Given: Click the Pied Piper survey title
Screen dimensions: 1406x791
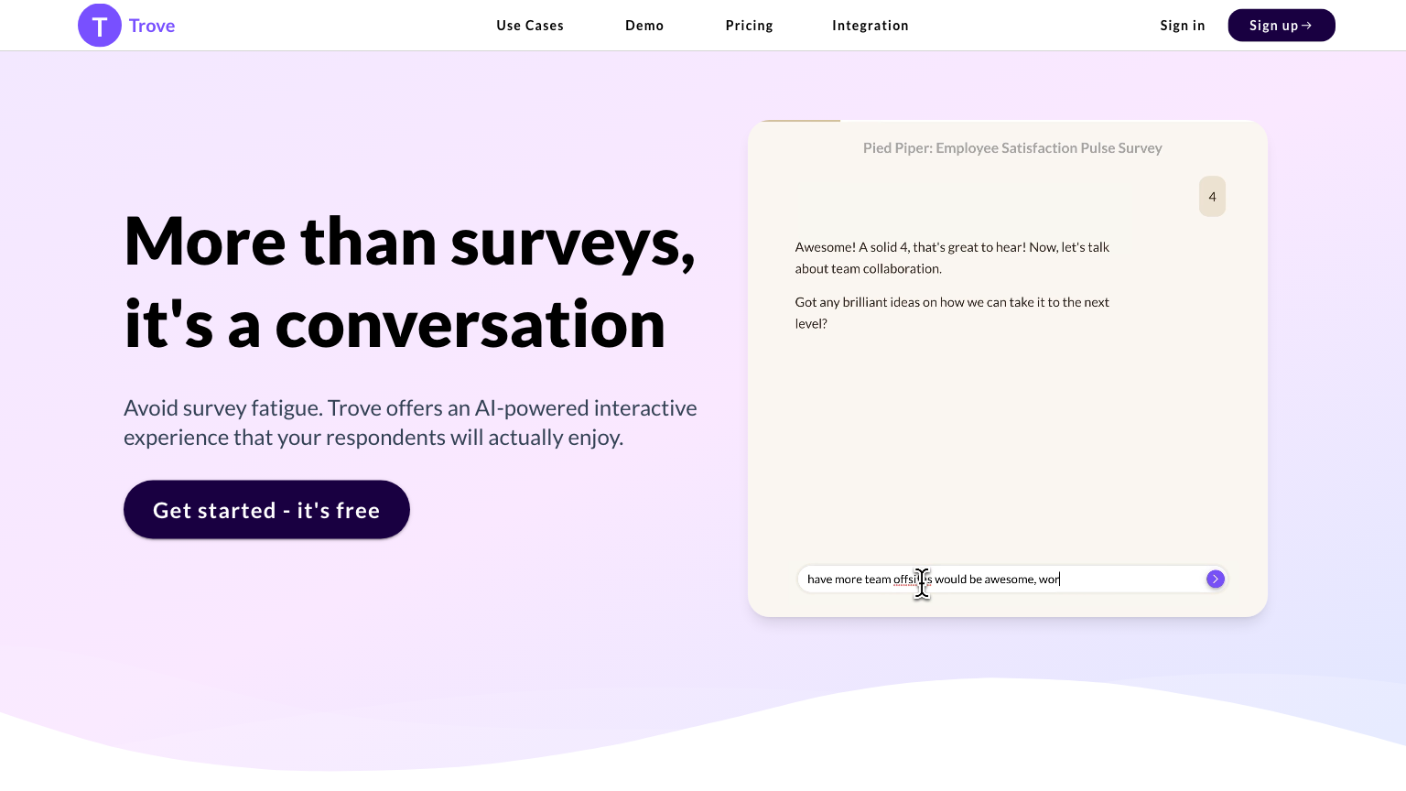Looking at the screenshot, I should click(1011, 148).
